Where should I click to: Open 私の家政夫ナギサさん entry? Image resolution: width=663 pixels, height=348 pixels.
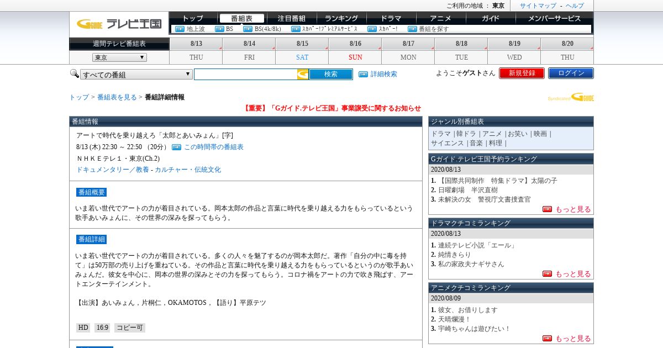click(x=471, y=264)
